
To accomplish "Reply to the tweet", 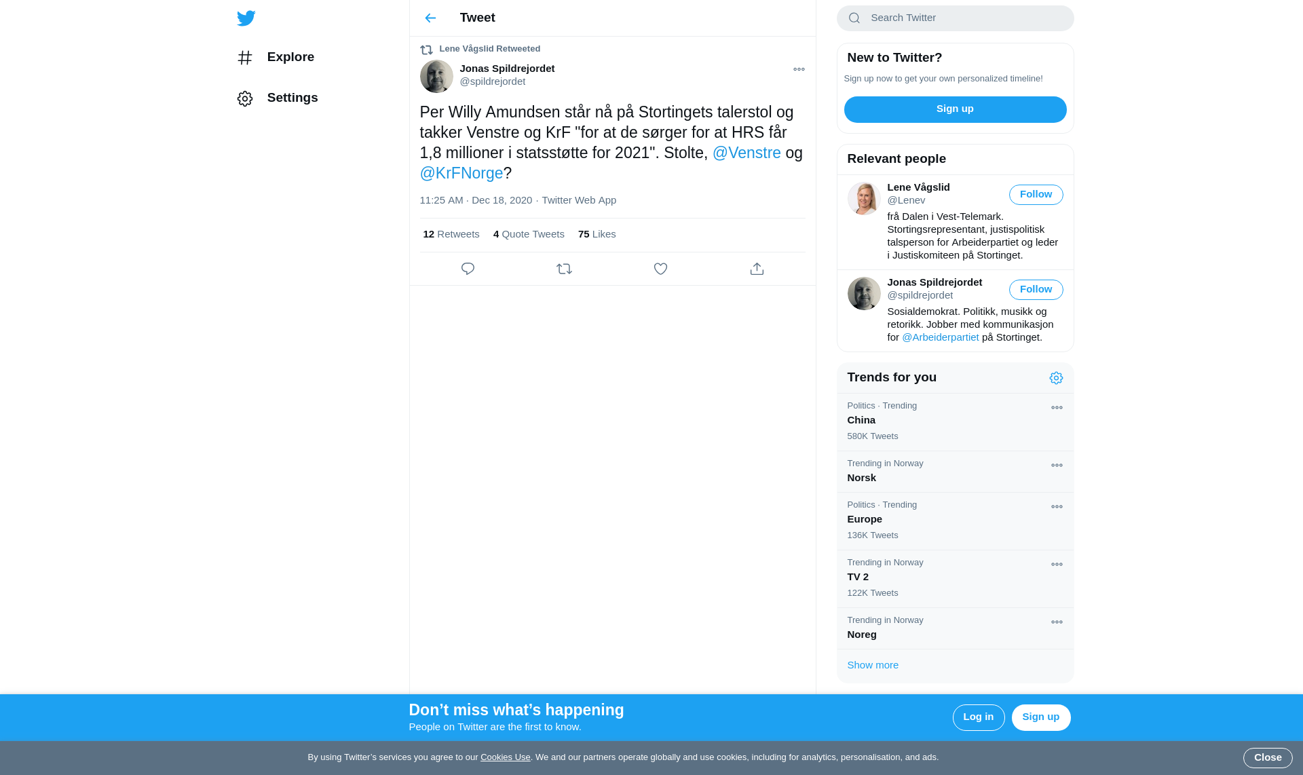I will pyautogui.click(x=468, y=269).
